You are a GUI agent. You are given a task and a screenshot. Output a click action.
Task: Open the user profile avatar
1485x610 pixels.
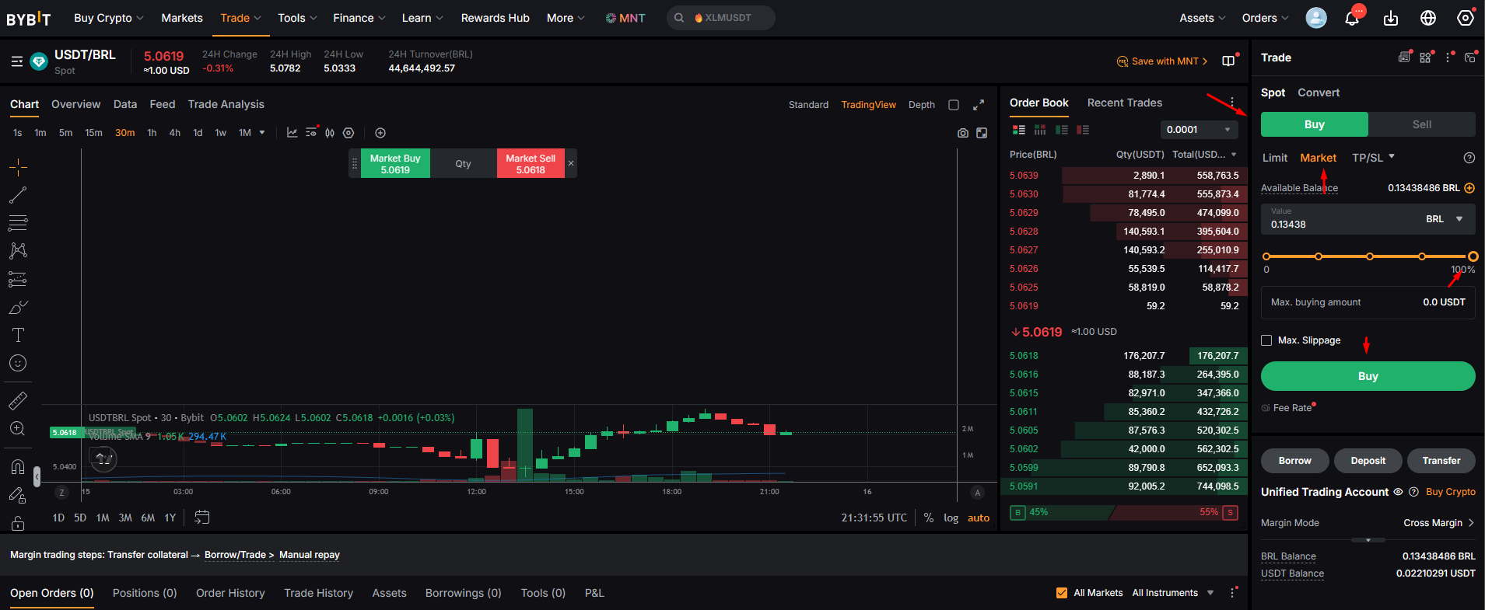pos(1316,18)
